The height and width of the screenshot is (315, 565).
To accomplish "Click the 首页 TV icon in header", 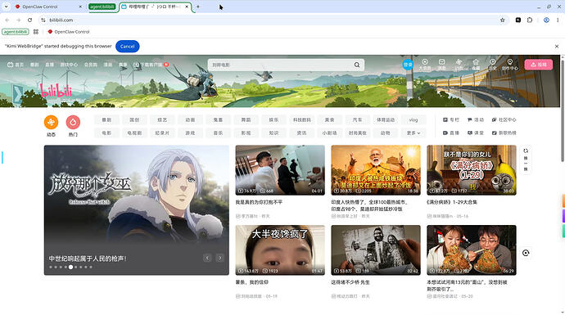I will tap(11, 65).
